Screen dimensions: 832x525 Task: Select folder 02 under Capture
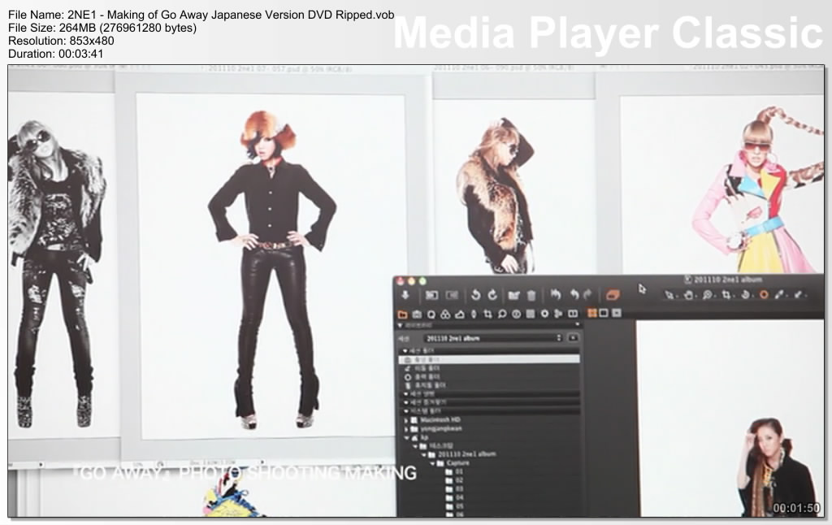454,479
